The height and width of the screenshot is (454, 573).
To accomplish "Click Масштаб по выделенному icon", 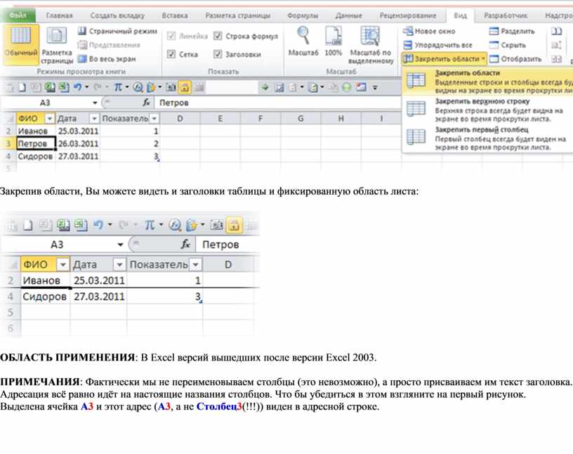I will tap(370, 44).
